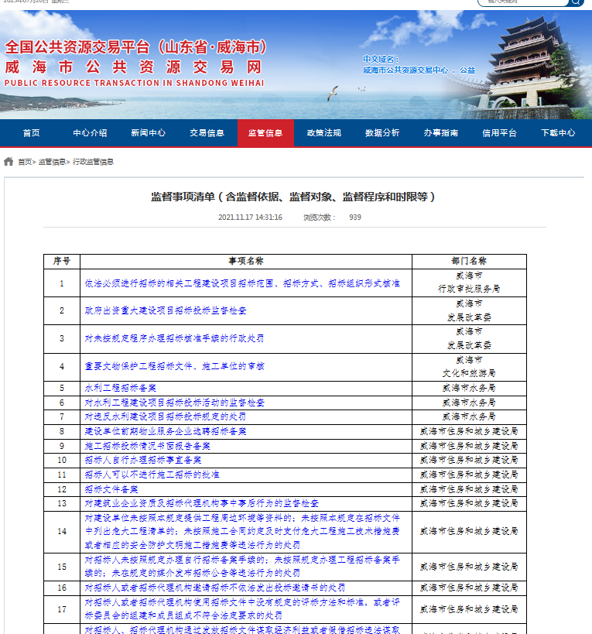Click the site title banner logo
Screen dimensions: 592x634
pos(135,63)
